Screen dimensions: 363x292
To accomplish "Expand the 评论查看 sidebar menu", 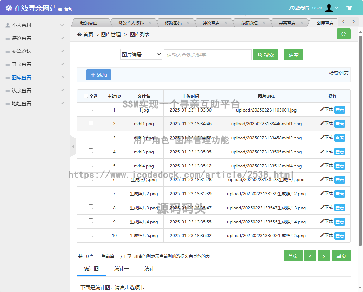I will (35, 38).
